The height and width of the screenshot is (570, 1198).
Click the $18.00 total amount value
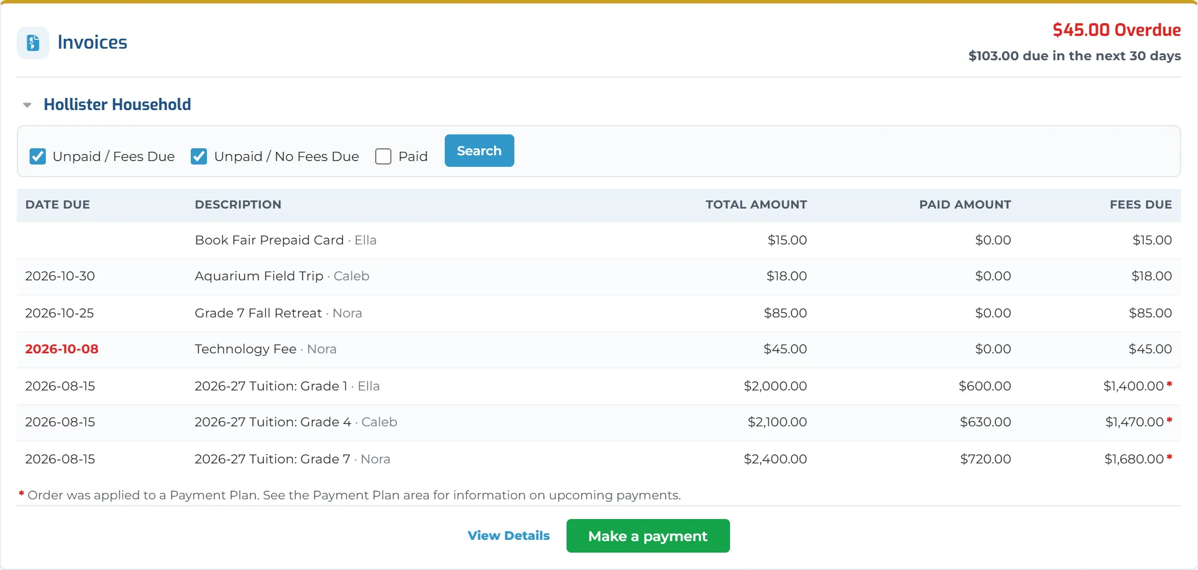(786, 276)
